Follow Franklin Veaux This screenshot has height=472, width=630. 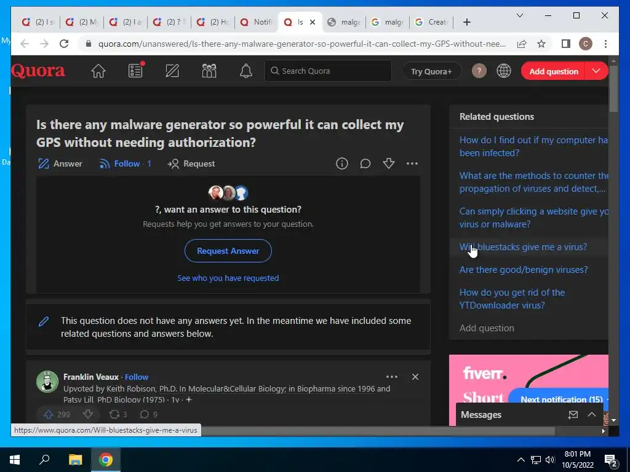(x=137, y=377)
